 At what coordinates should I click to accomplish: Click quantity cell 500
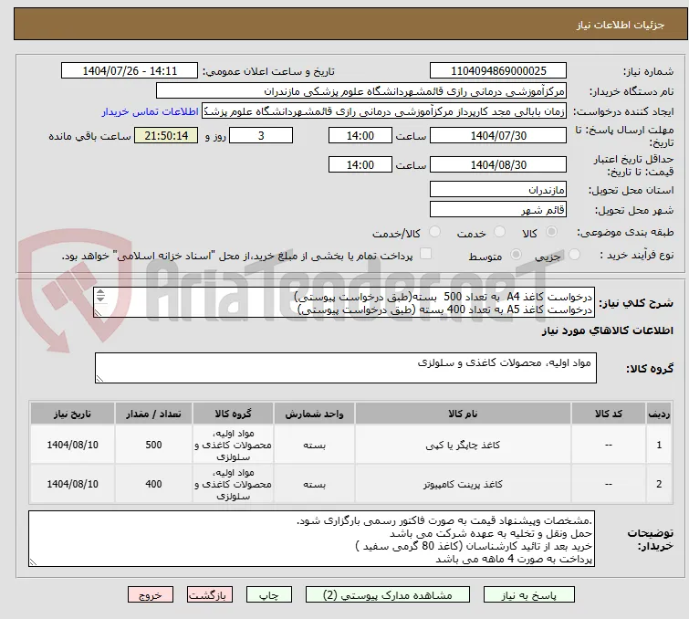click(153, 445)
